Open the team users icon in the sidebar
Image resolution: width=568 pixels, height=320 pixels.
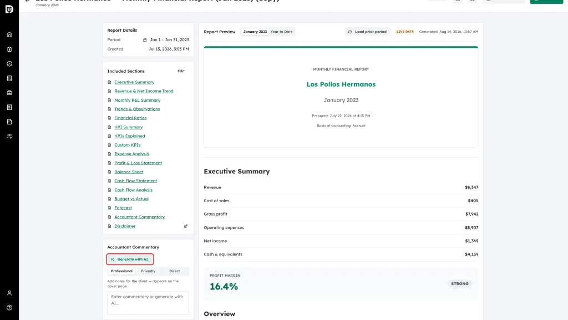tap(9, 137)
